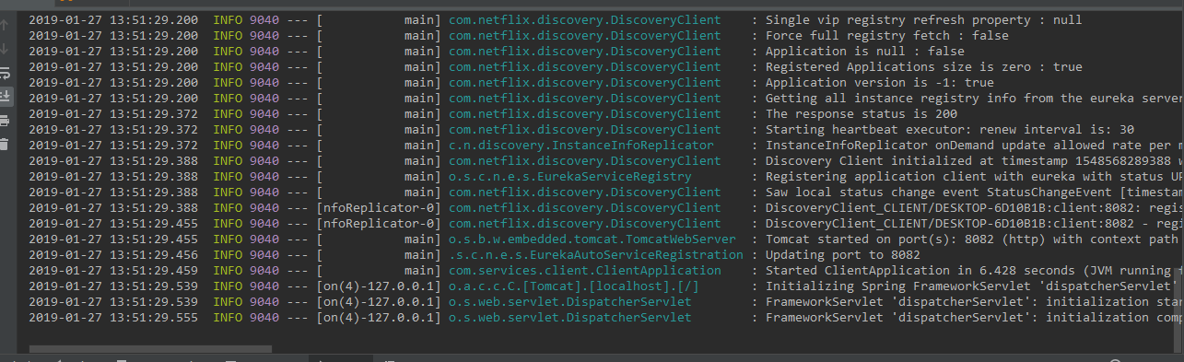
Task: Click [nfoReplicator-0] thread on the 13:51:29.455 DiscoveryClient line
Action: (379, 223)
